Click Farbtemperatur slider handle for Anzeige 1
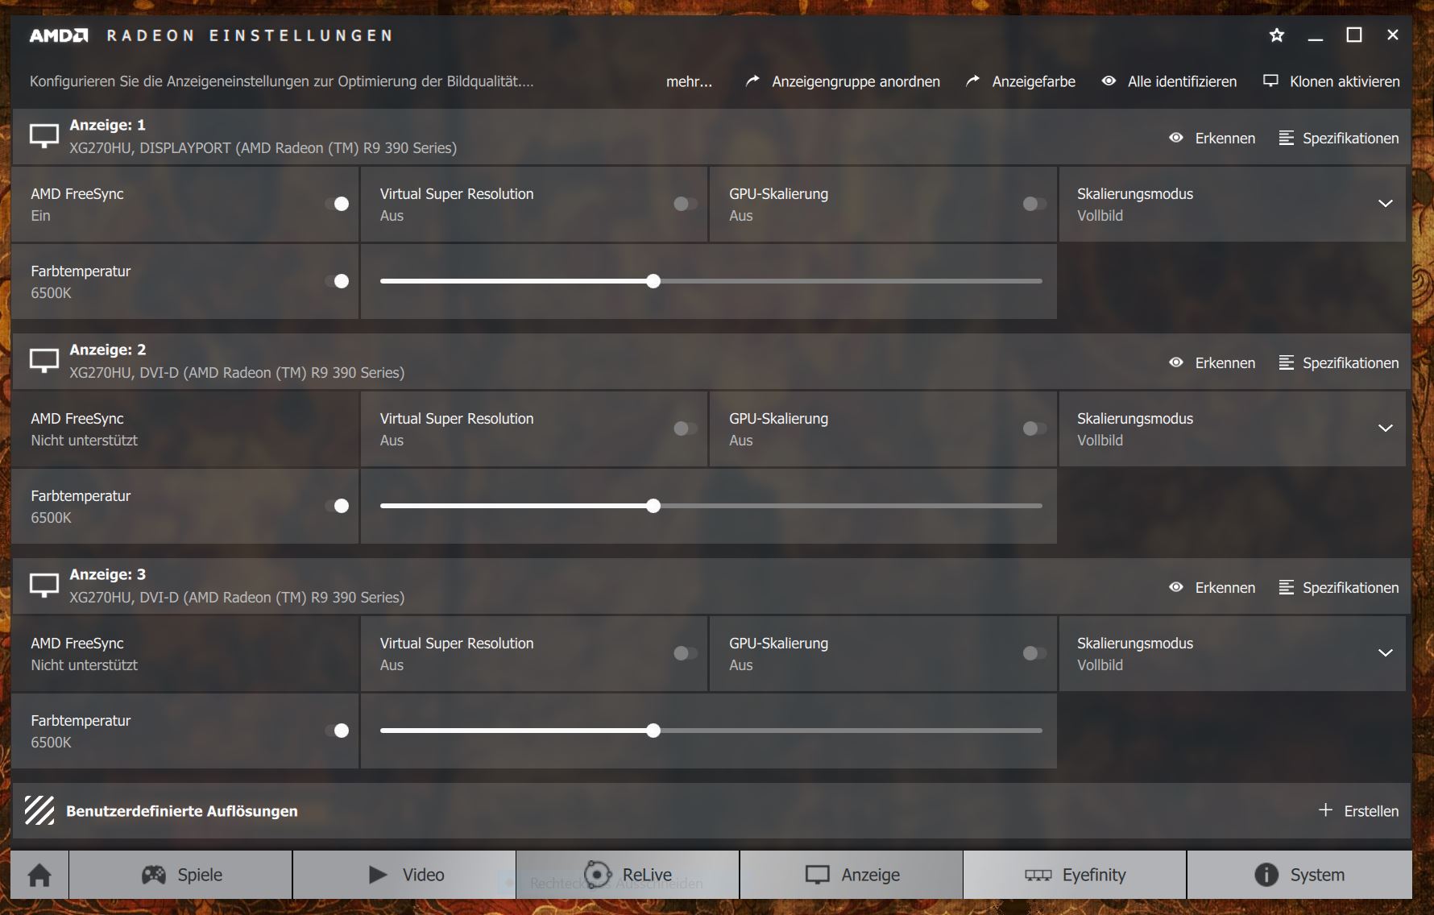This screenshot has width=1434, height=915. pyautogui.click(x=653, y=281)
